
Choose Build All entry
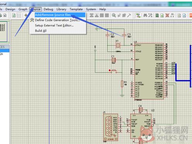point(58,31)
